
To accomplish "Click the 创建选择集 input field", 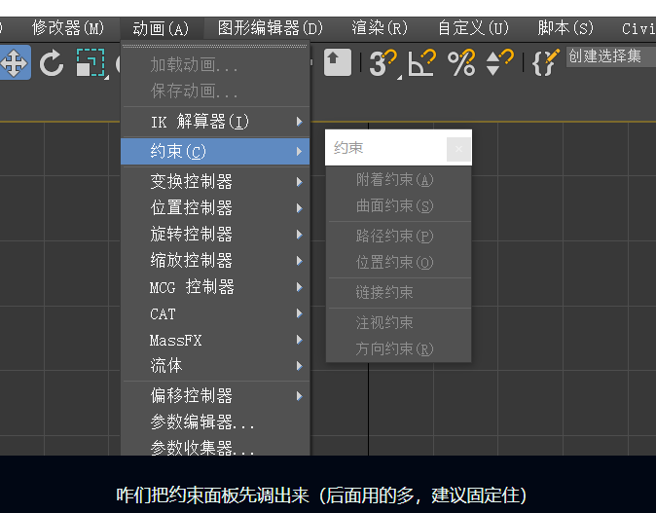I will 611,56.
